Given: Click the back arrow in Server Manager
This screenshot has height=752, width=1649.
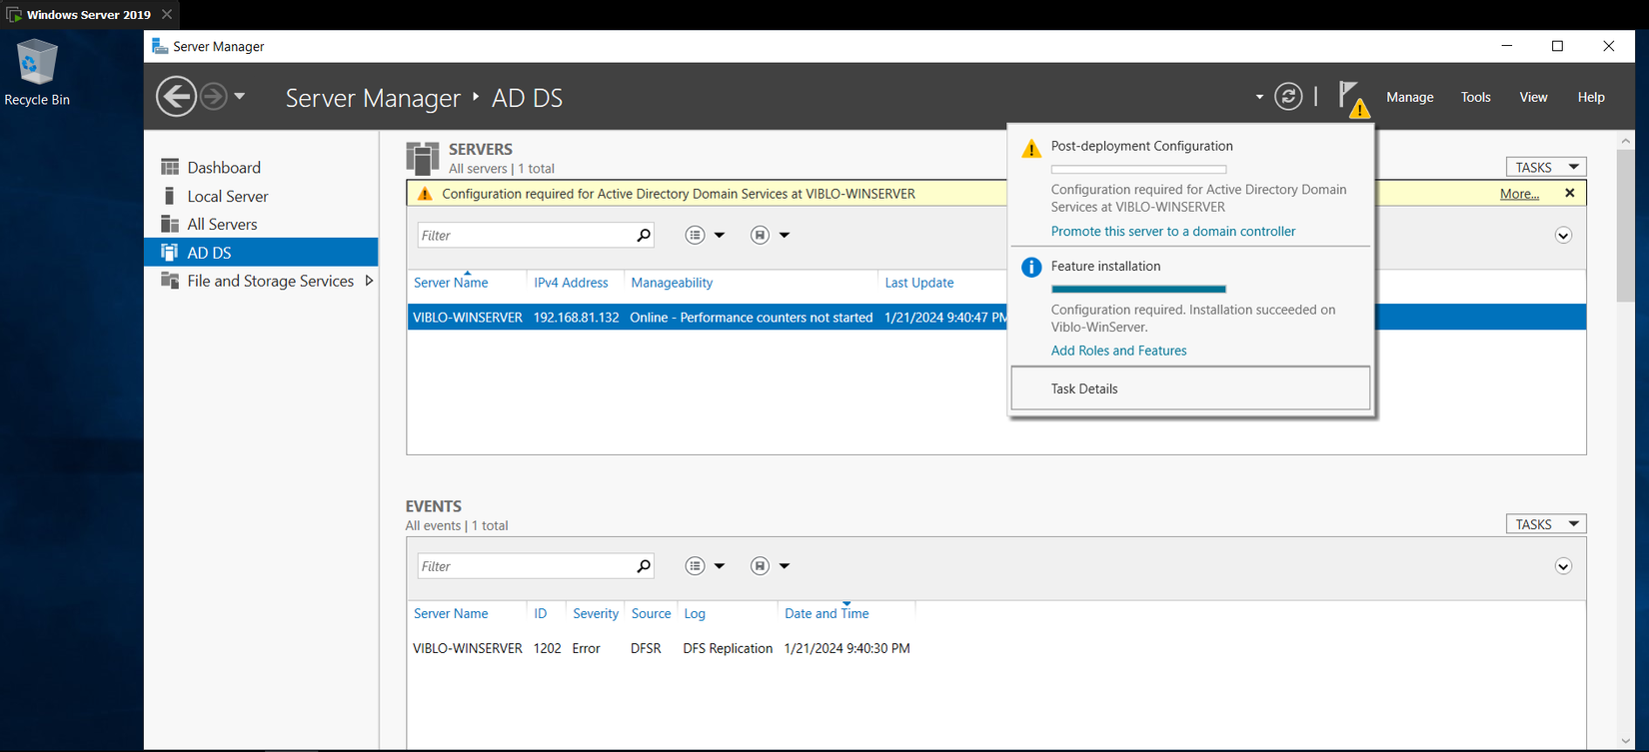Looking at the screenshot, I should (x=176, y=97).
